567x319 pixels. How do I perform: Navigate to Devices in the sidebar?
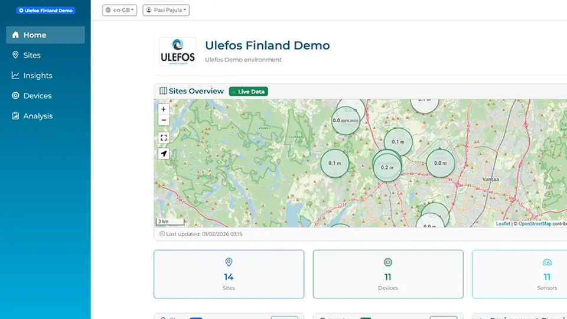[x=45, y=96]
